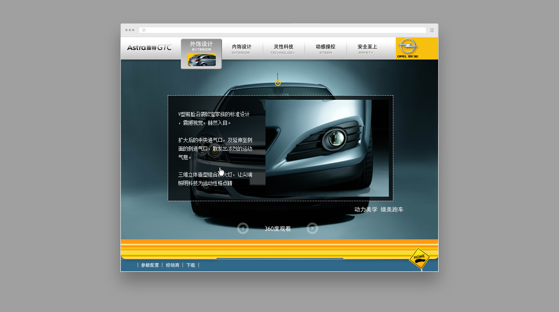Click the Astra 雅特 GTC logo
559x312 pixels.
click(149, 48)
